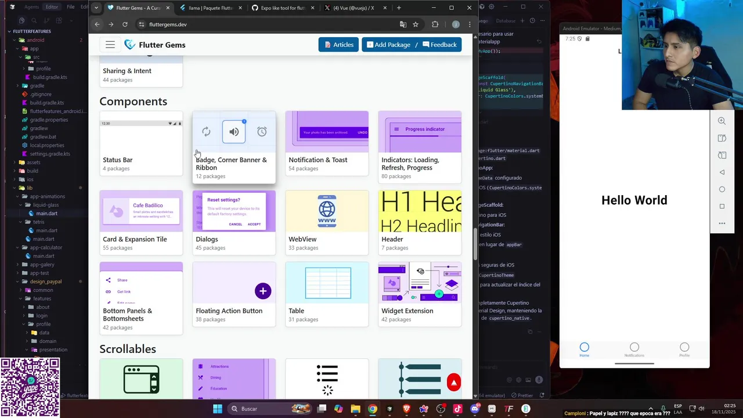Open the Articles page
Screen dimensions: 743x418
click(x=338, y=45)
